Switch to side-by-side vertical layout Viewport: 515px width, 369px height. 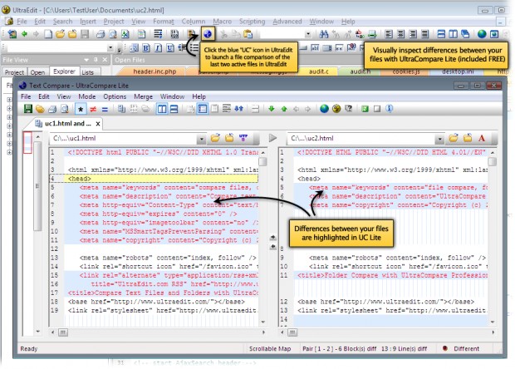tap(162, 109)
